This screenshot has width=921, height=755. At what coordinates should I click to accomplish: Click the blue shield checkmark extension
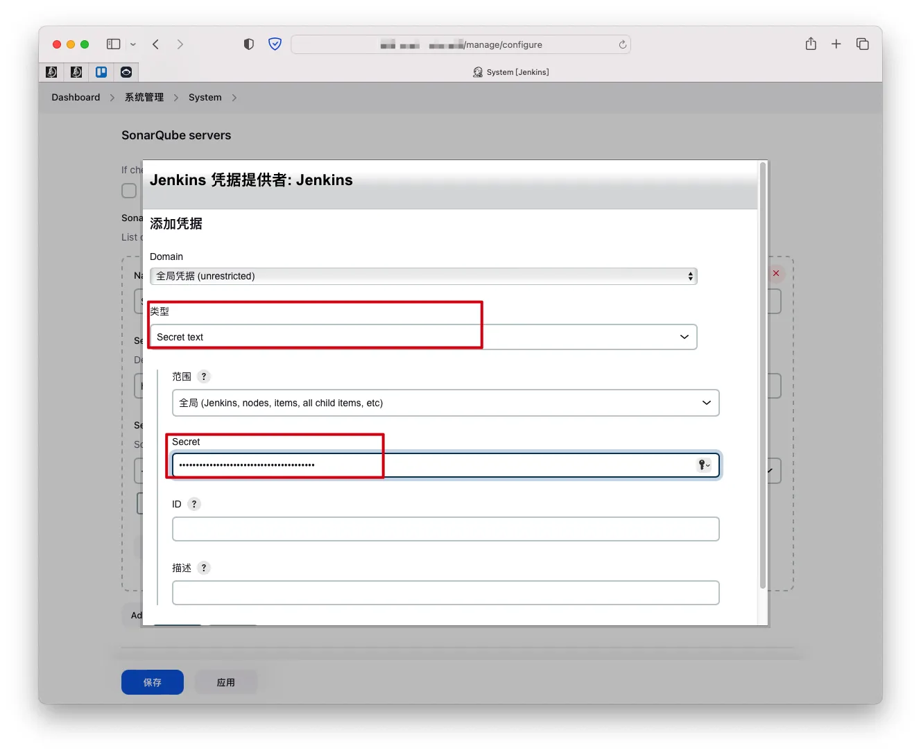(275, 44)
